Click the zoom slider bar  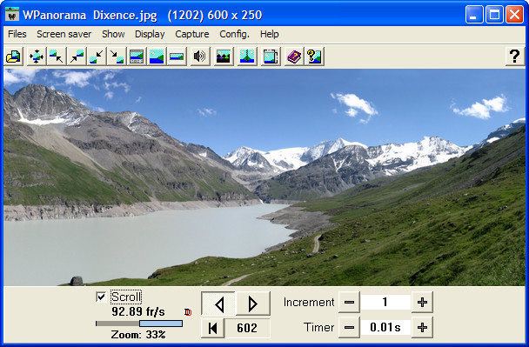(x=139, y=324)
